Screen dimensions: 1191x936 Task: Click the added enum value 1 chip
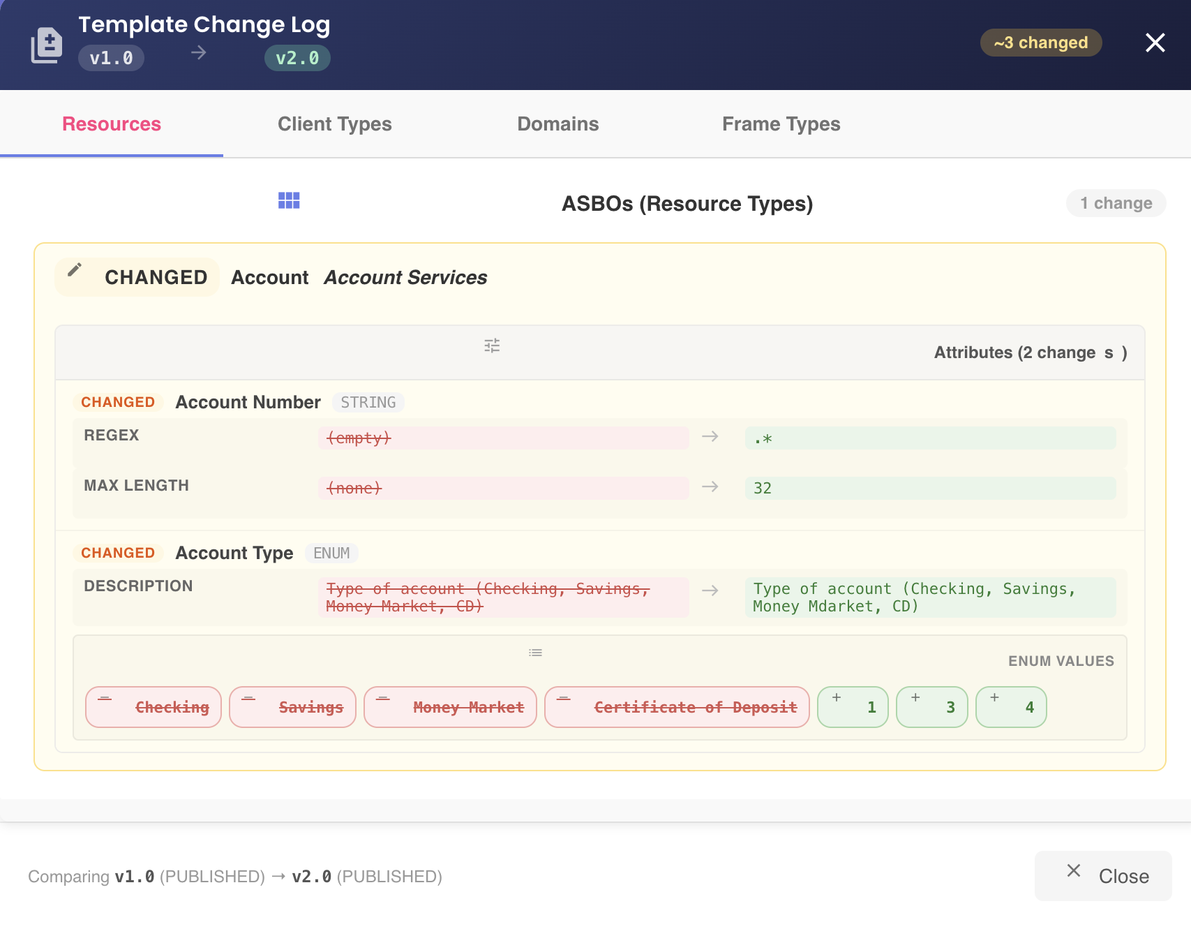853,707
